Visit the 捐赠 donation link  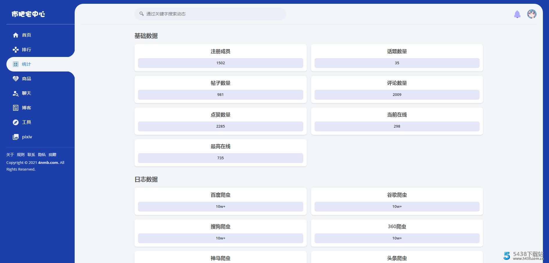coord(52,155)
